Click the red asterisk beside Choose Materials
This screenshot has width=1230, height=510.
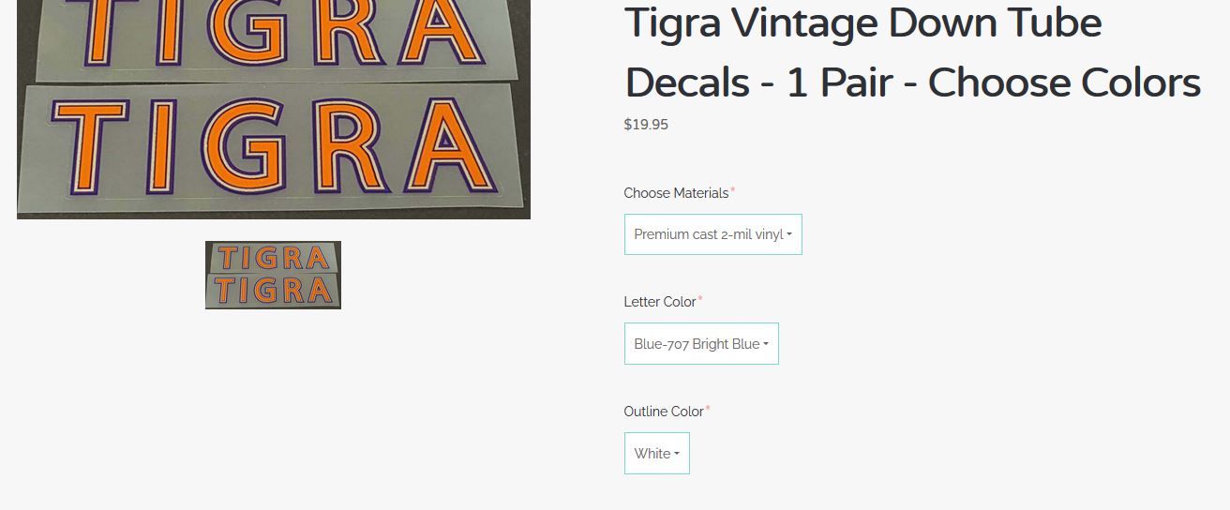pos(733,190)
